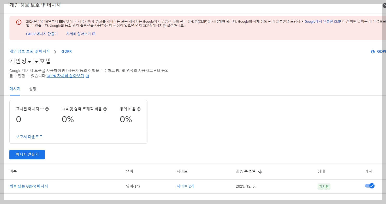This screenshot has height=204, width=386.
Task: Open the 제목 없는 GDPR 메시지 entry
Action: tap(29, 186)
